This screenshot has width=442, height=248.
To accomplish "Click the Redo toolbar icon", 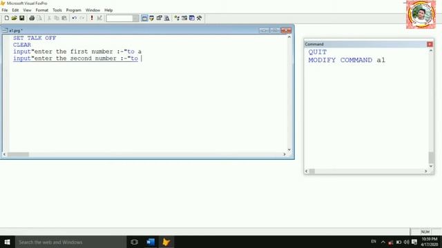I will (81, 19).
